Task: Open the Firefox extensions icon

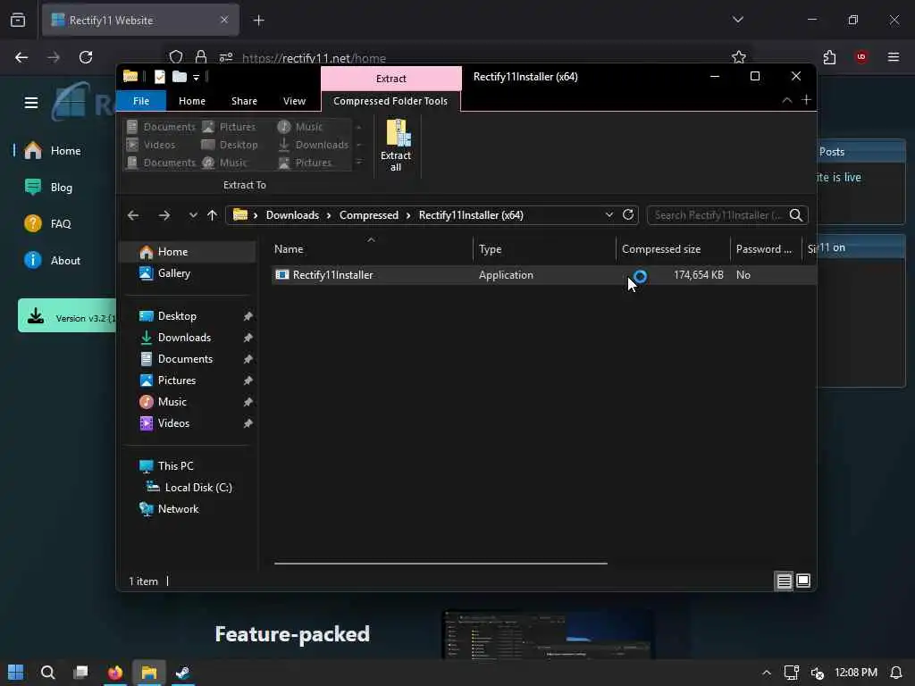Action: click(x=829, y=57)
